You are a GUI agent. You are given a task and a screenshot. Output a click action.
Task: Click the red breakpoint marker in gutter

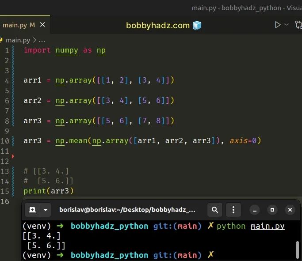[13, 156]
